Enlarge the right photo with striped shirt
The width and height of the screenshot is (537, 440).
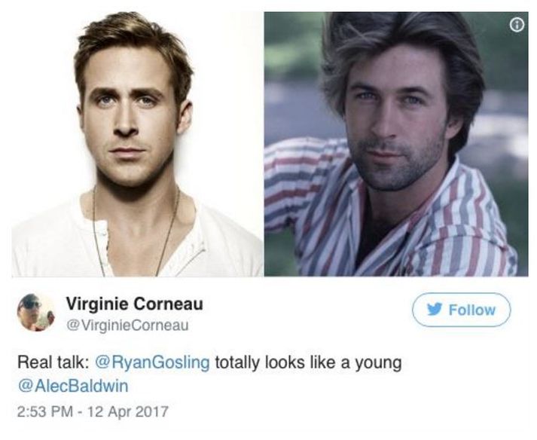396,144
